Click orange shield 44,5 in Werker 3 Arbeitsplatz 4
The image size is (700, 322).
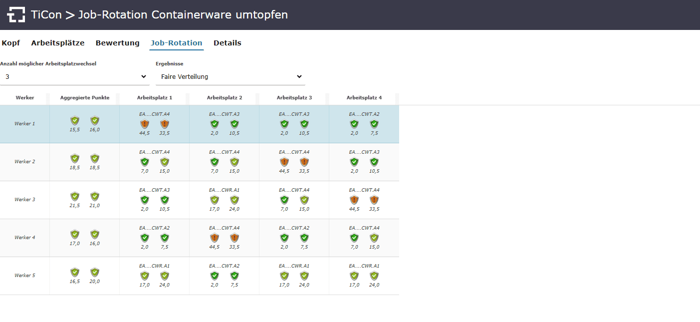[x=354, y=200]
